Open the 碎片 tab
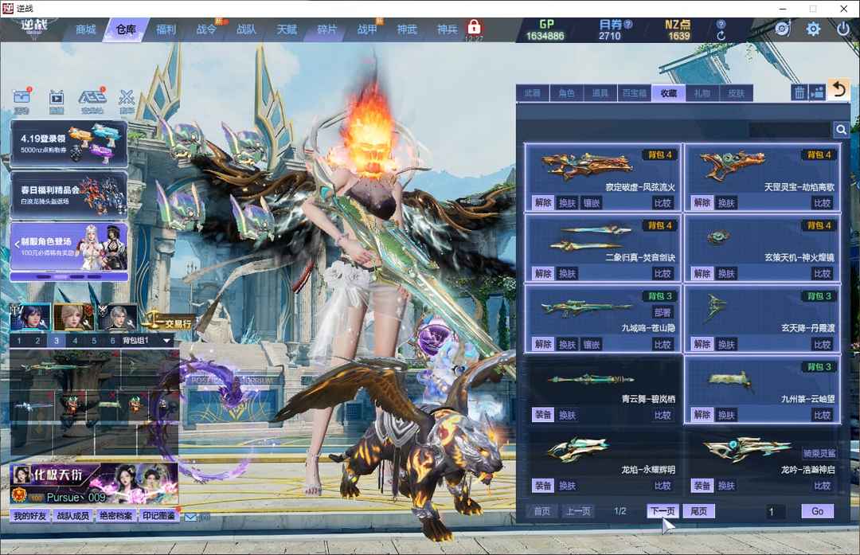 (327, 29)
